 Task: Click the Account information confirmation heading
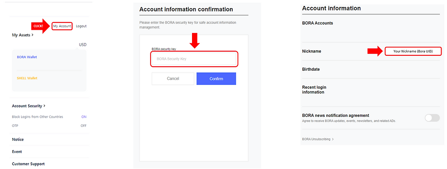(x=186, y=9)
